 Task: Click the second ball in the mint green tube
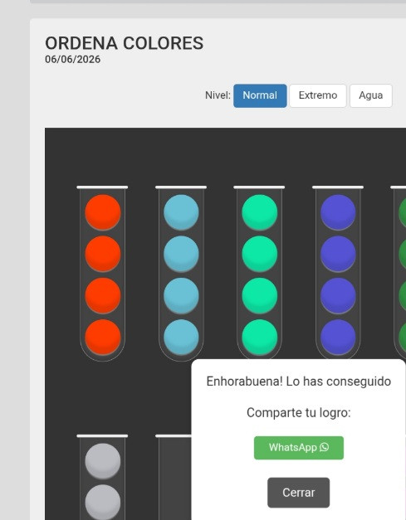[260, 254]
